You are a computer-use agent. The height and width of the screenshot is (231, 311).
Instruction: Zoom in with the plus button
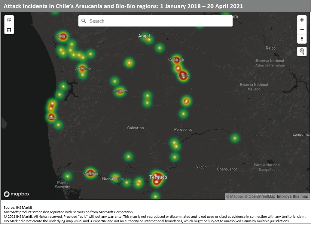pos(302,20)
